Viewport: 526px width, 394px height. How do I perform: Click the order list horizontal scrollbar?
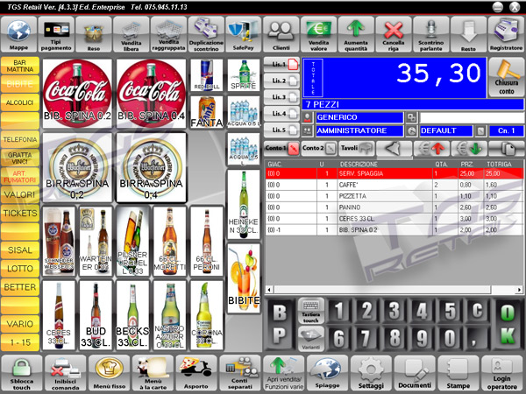394,289
